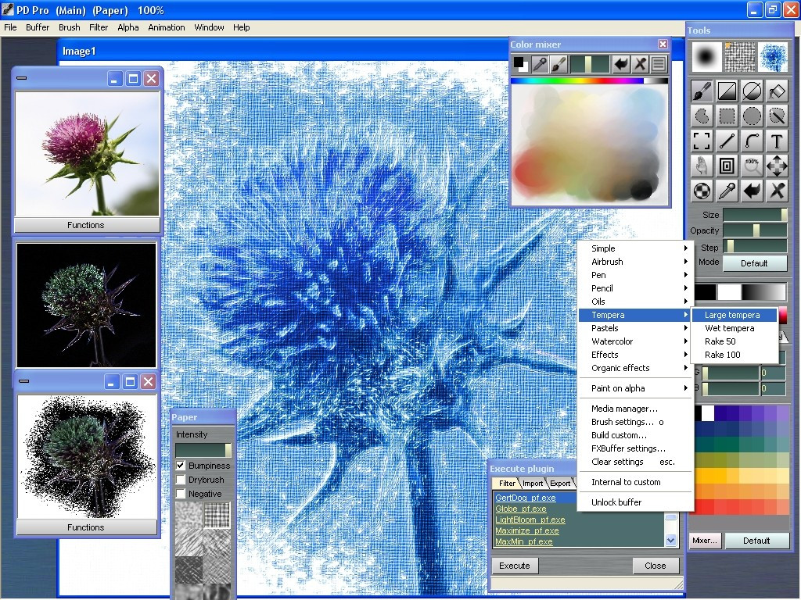Expand the Pen brush submenu
Image resolution: width=801 pixels, height=600 pixels.
point(635,275)
